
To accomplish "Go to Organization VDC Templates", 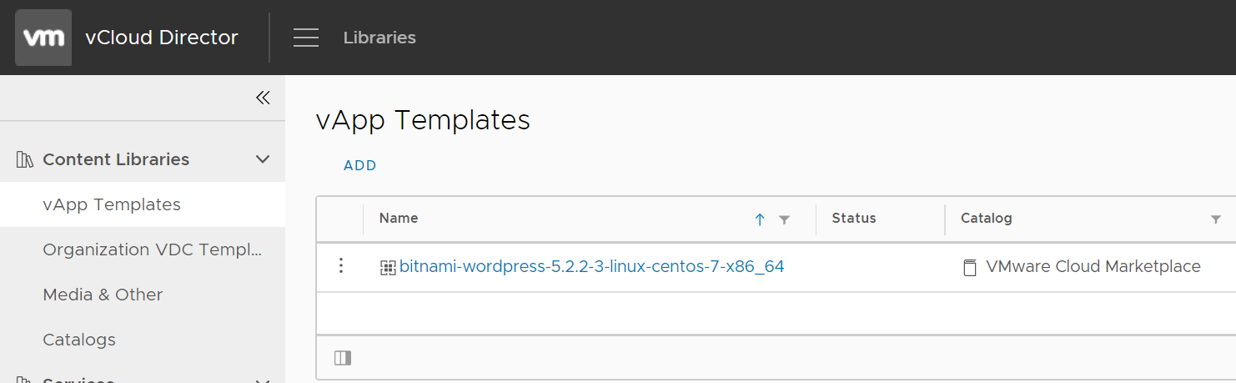I will coord(153,249).
